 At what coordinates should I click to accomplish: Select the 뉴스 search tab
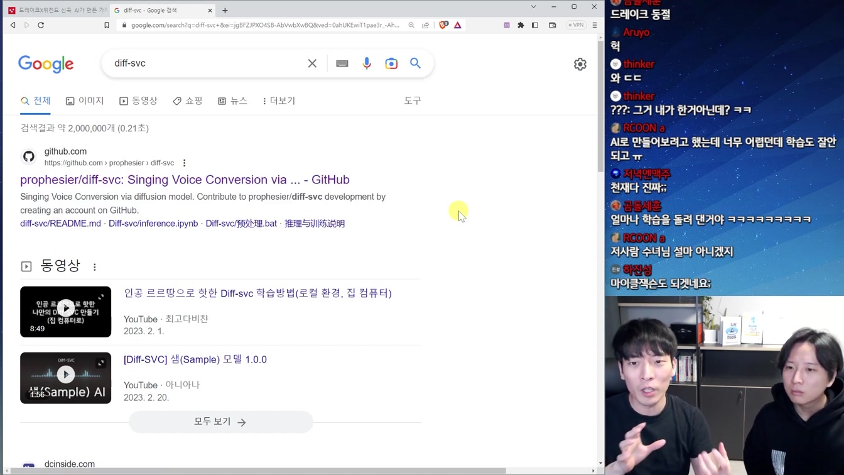232,101
